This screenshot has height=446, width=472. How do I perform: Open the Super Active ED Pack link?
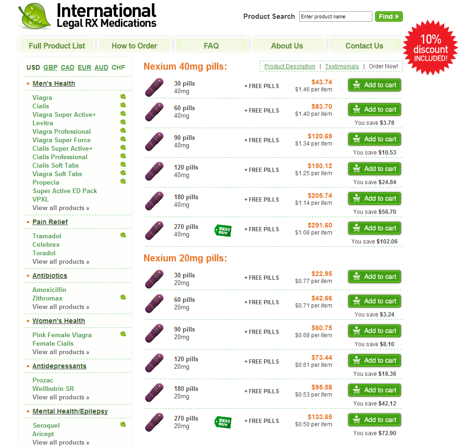[65, 191]
